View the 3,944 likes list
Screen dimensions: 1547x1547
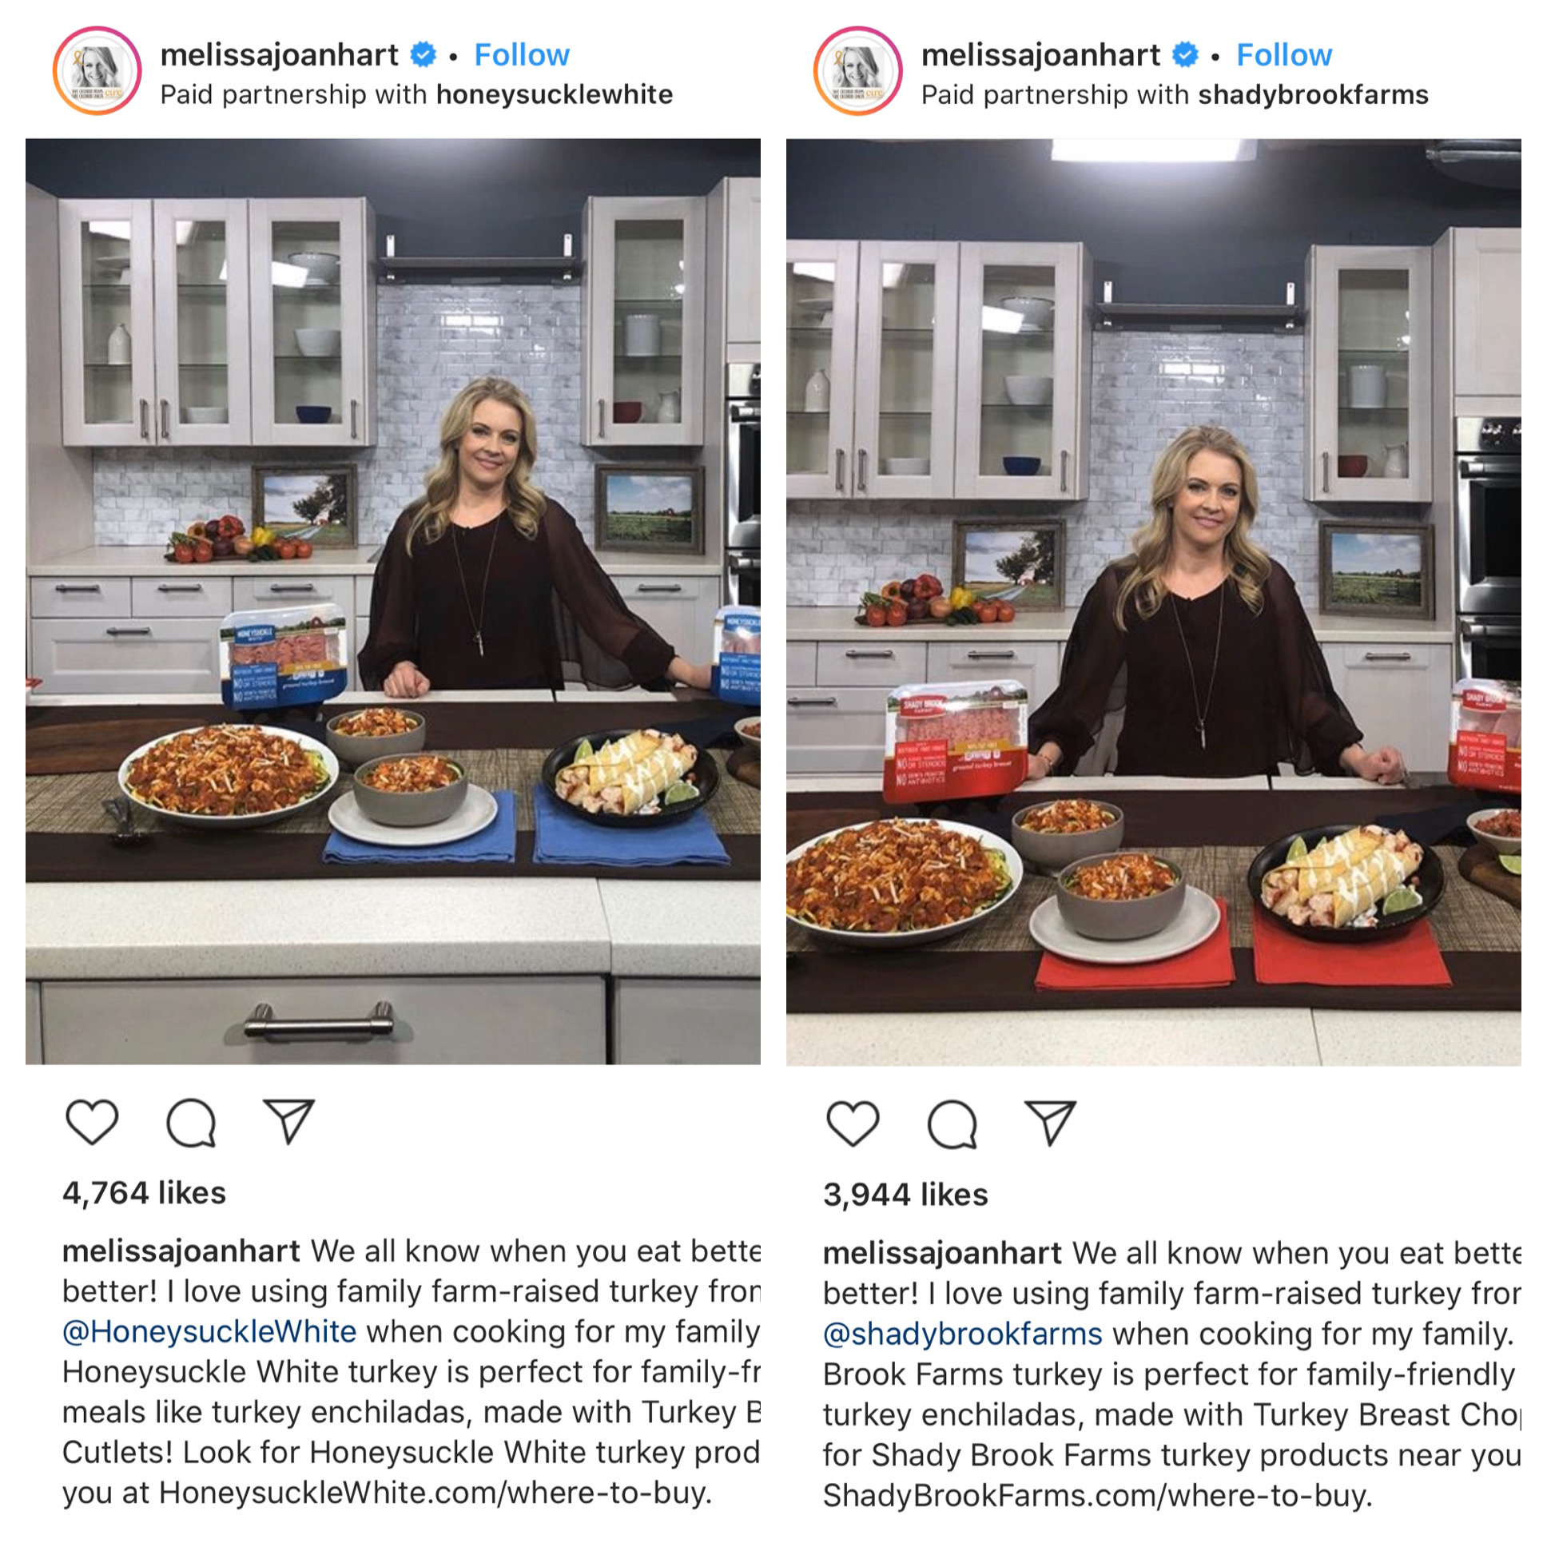click(x=905, y=1194)
